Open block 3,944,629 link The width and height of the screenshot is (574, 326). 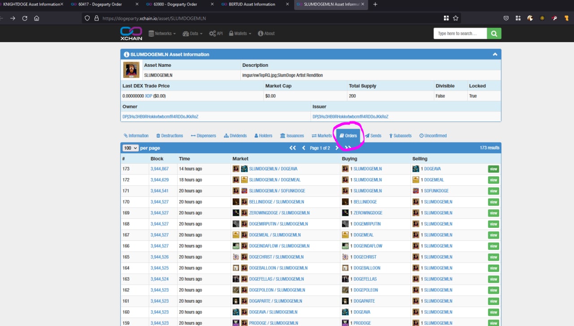point(160,180)
